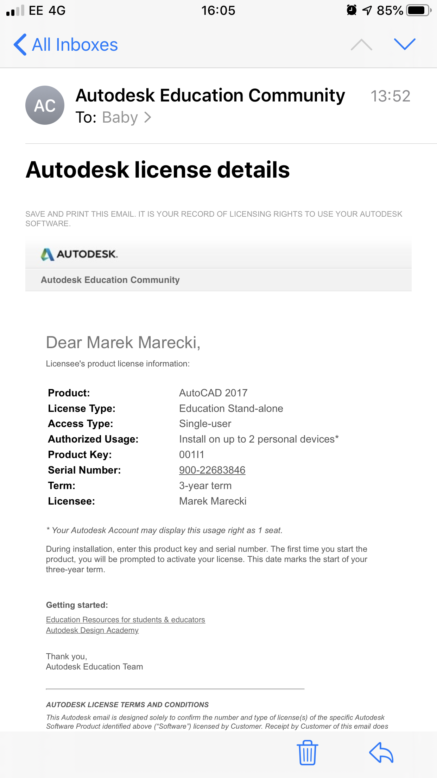437x778 pixels.
Task: Tap sender name Autodesk Education Community
Action: (x=210, y=95)
